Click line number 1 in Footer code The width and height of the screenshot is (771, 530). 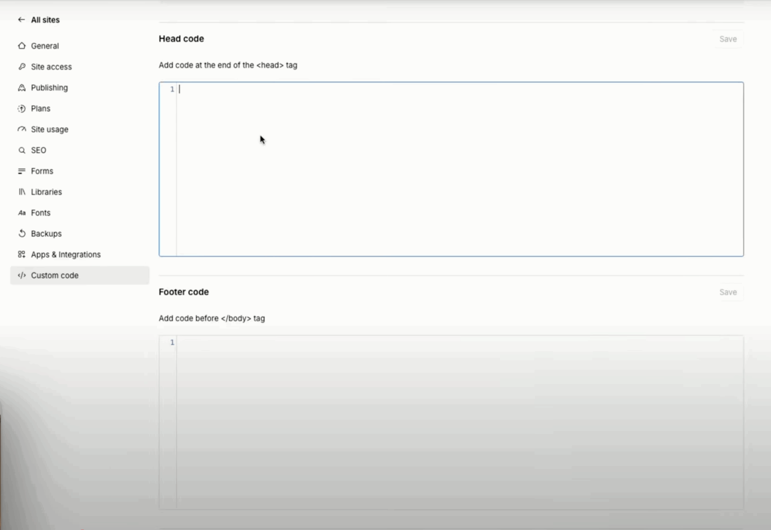172,342
